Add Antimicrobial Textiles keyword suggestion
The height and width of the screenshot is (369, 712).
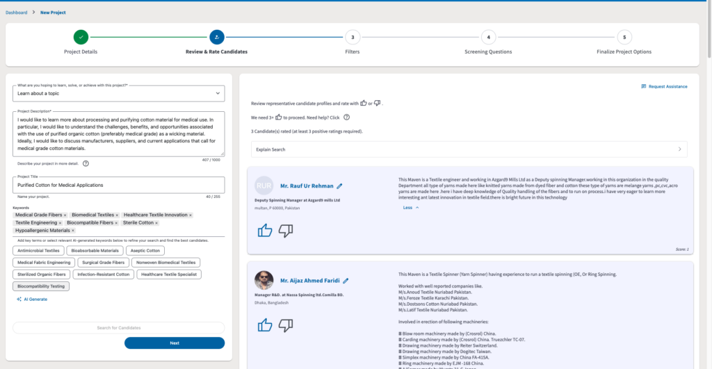pos(39,251)
